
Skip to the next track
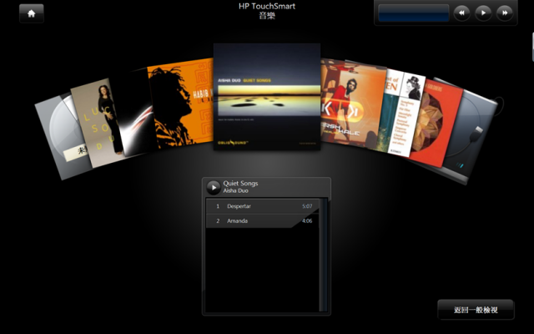point(505,13)
